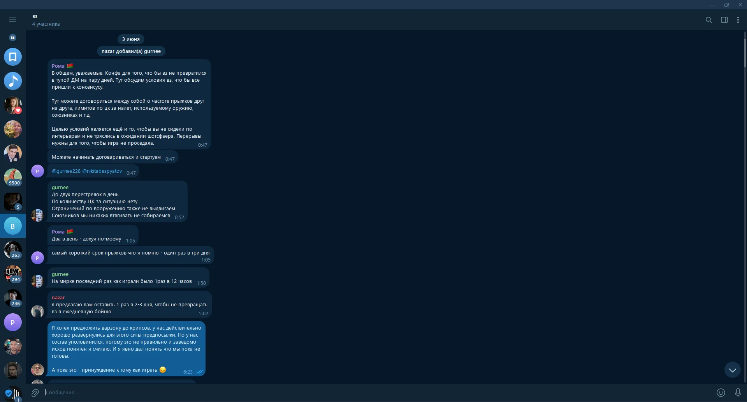747x402 pixels.
Task: Open the chat showing 246 unread
Action: pyautogui.click(x=13, y=298)
